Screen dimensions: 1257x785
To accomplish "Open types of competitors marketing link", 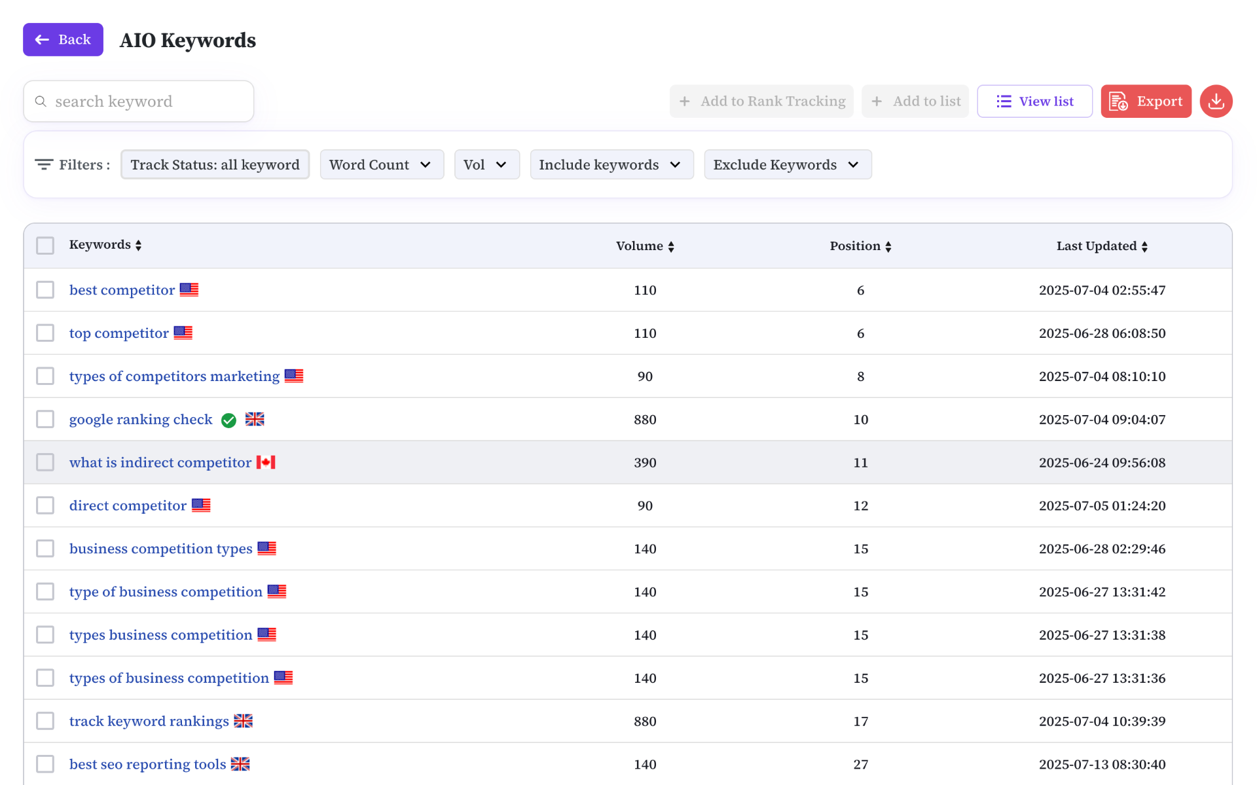I will tap(174, 376).
